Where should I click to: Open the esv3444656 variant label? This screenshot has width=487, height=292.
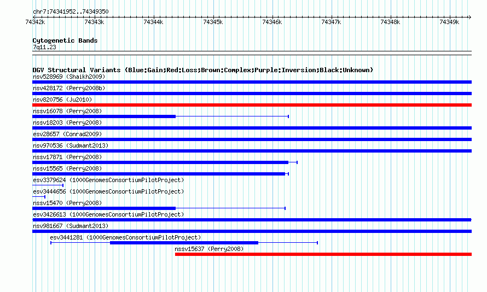click(108, 191)
